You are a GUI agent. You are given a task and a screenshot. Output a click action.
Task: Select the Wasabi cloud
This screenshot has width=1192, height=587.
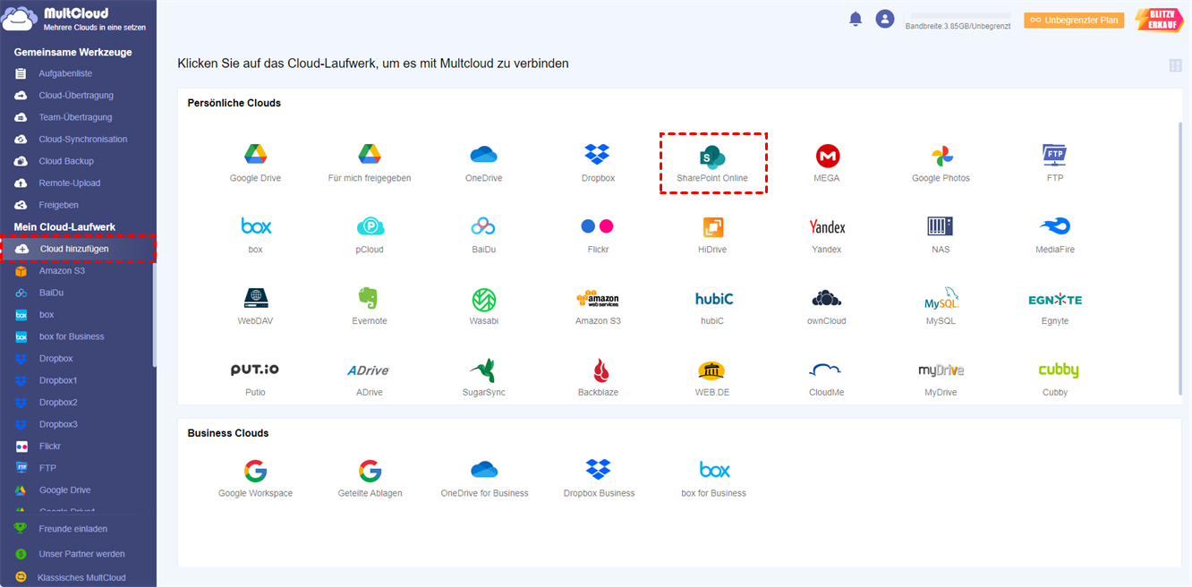tap(483, 306)
